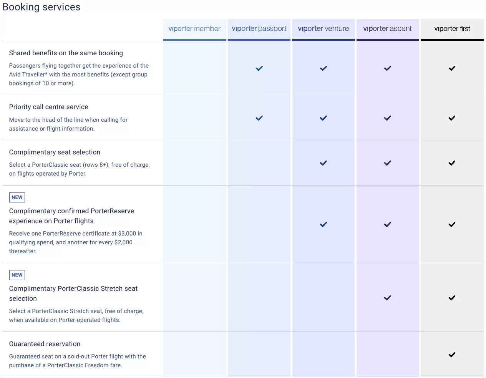This screenshot has width=486, height=378.
Task: Select the viporter ascent column header
Action: (388, 29)
